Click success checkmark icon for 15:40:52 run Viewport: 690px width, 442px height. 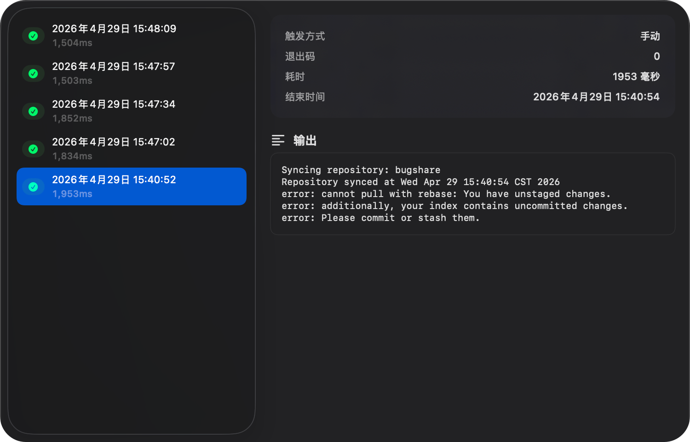33,187
